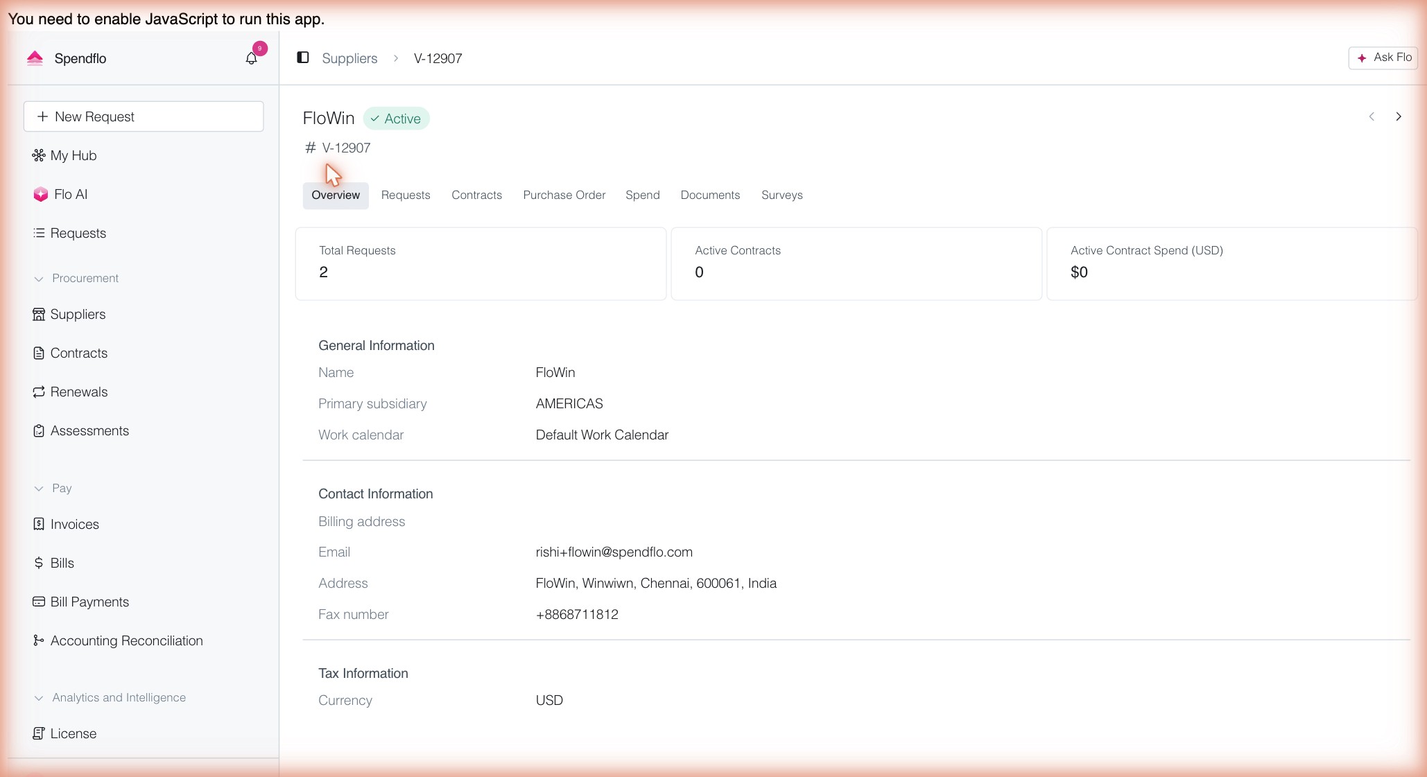
Task: Click the Contact Information heading
Action: coord(375,494)
